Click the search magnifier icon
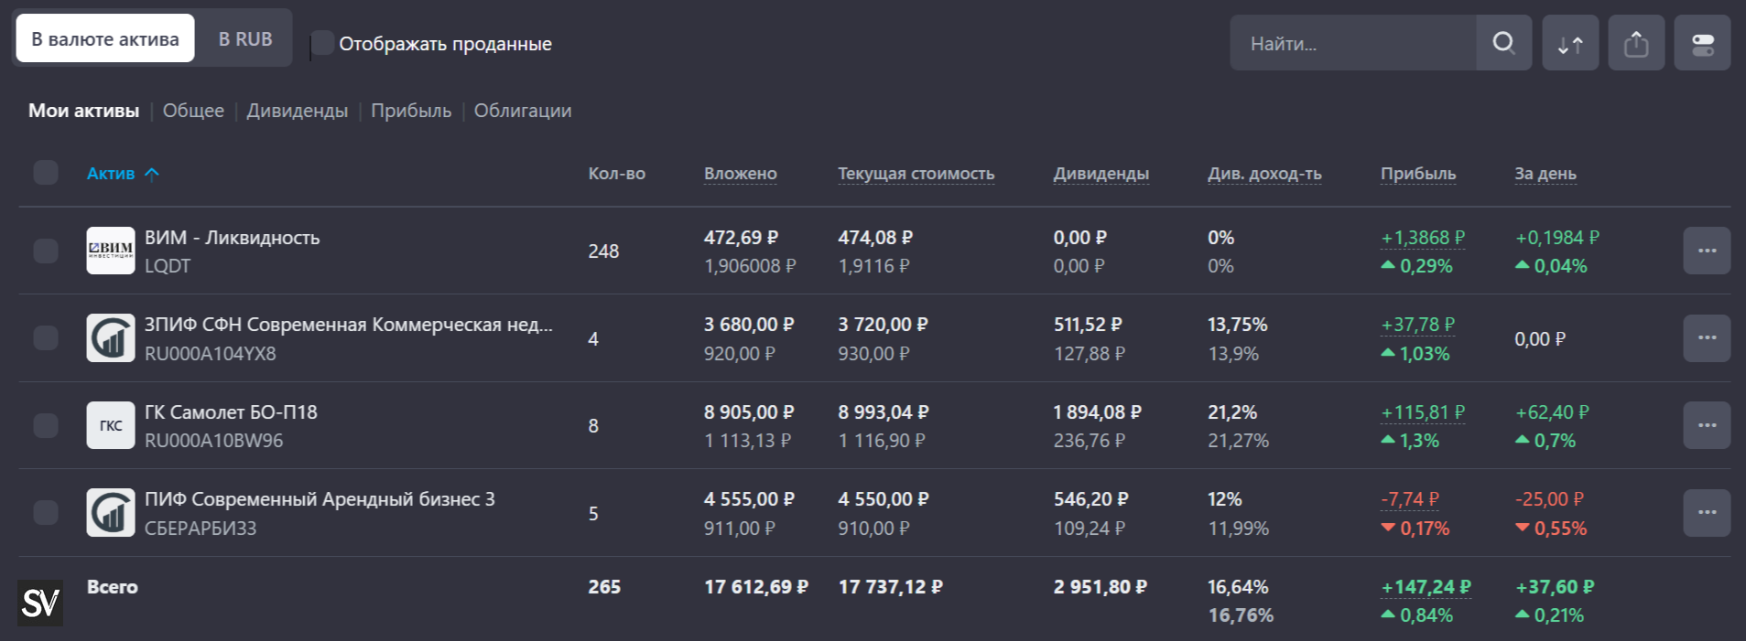1746x641 pixels. coord(1503,43)
